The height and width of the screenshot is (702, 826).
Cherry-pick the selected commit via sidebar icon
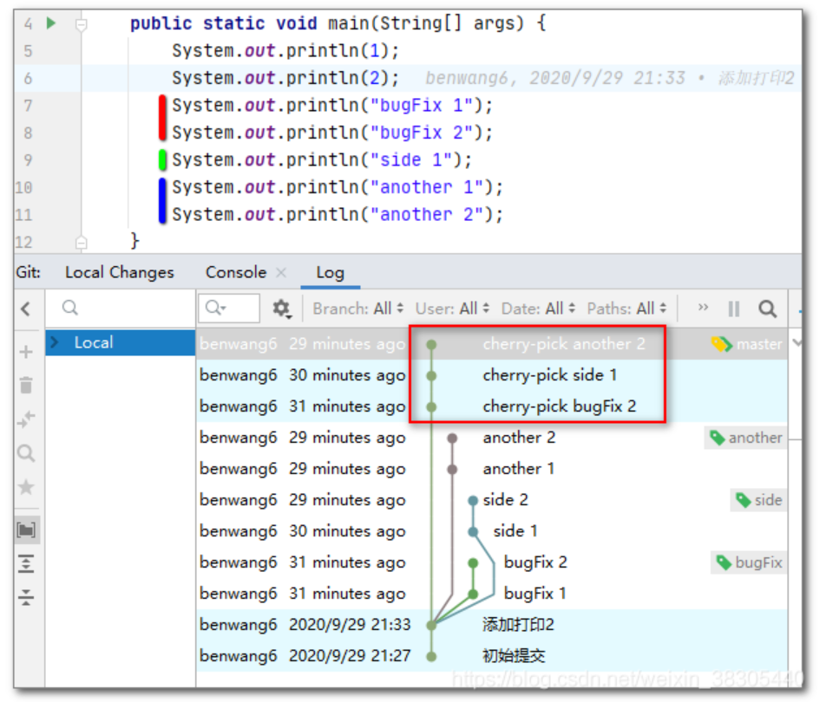click(x=26, y=419)
